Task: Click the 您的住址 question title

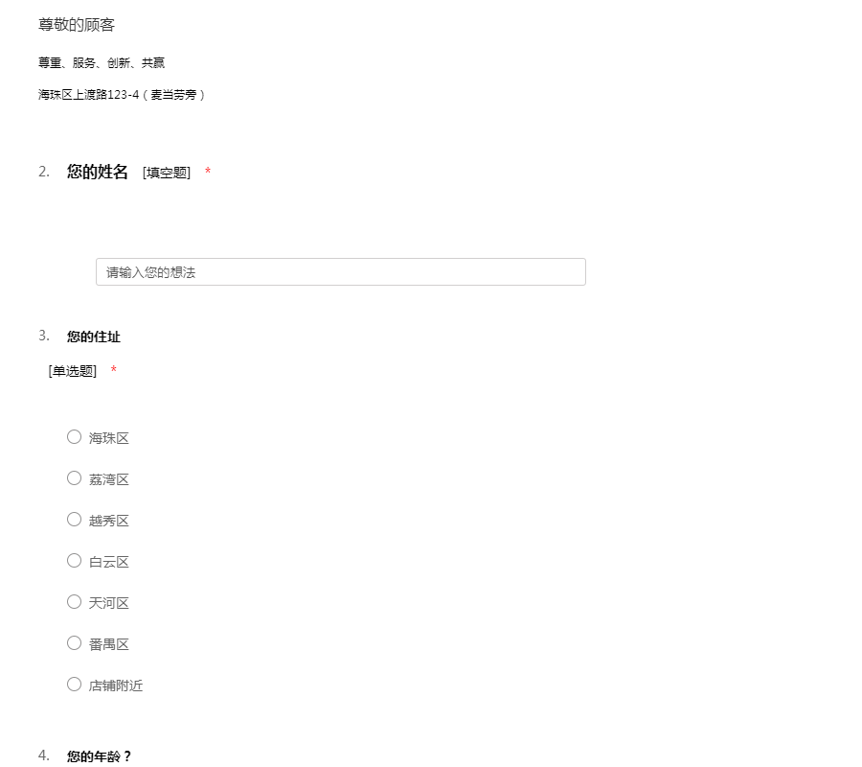Action: click(x=94, y=337)
